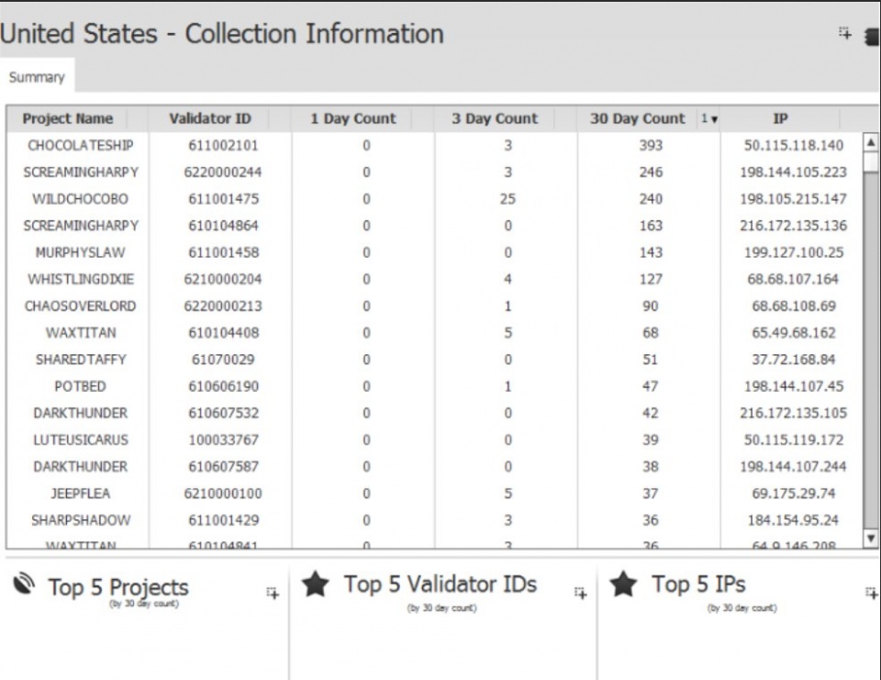Screen dimensions: 881x680
Task: Toggle the 30 Day Count sort arrow
Action: (709, 119)
